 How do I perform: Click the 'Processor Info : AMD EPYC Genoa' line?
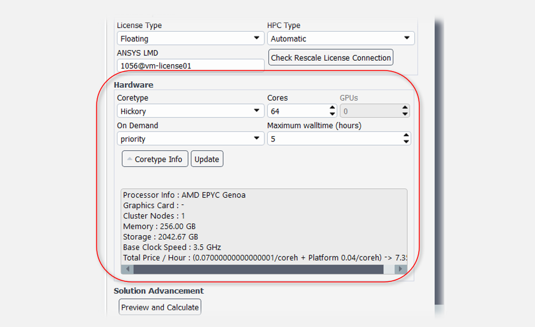(185, 195)
